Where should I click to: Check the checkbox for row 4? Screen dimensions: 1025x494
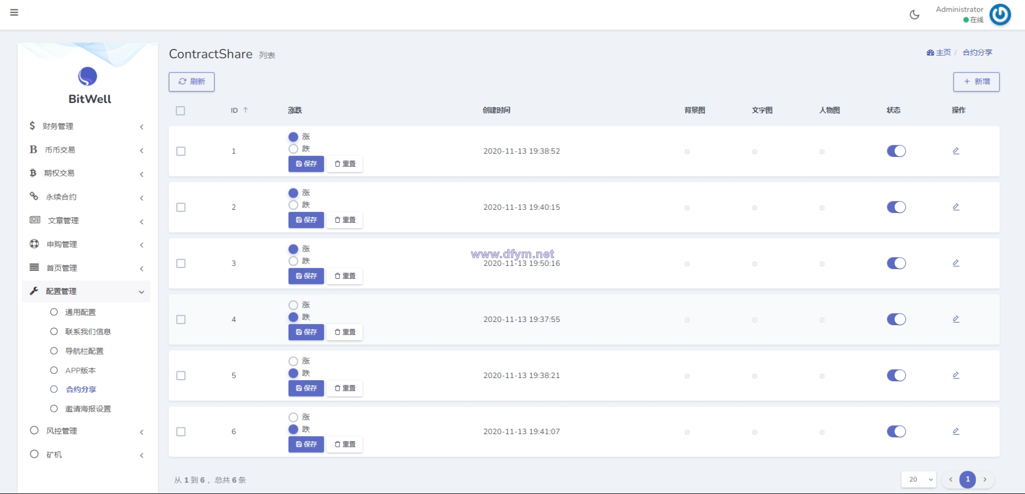181,320
